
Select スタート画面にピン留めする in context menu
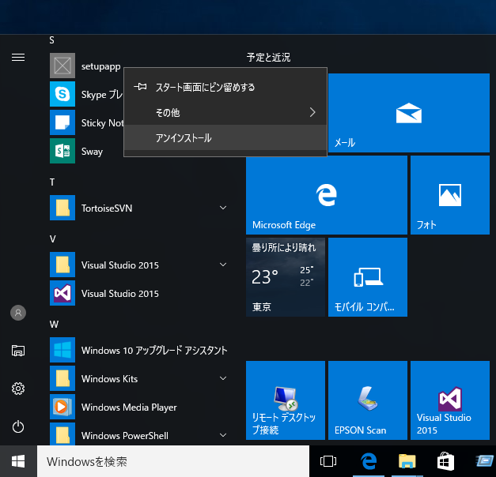[x=225, y=87]
